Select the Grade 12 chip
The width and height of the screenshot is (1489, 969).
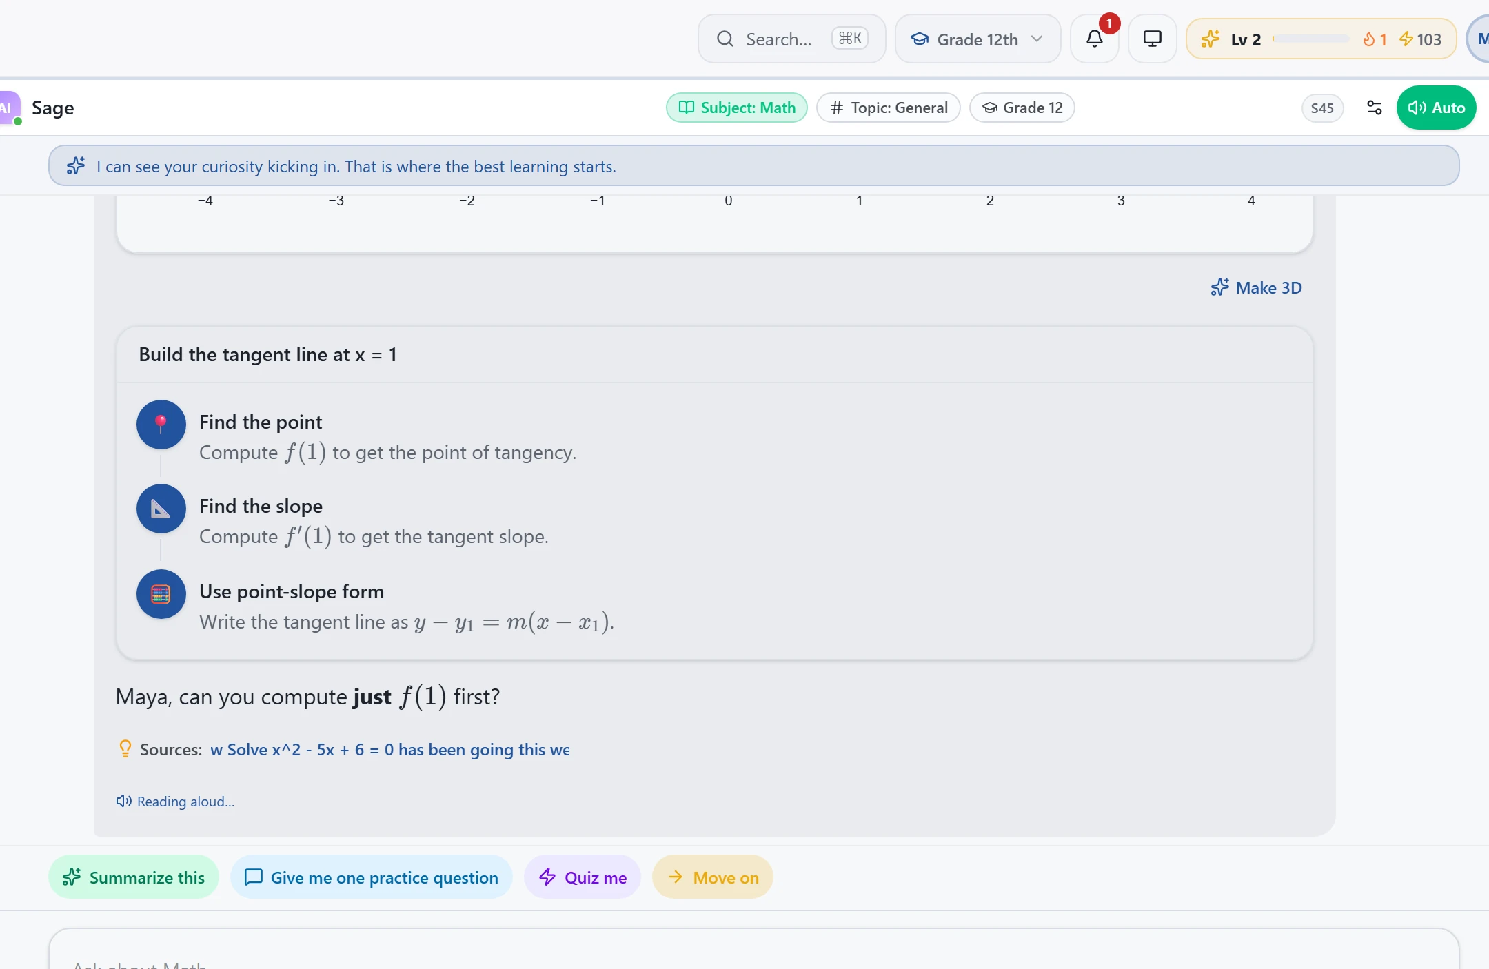point(1022,108)
